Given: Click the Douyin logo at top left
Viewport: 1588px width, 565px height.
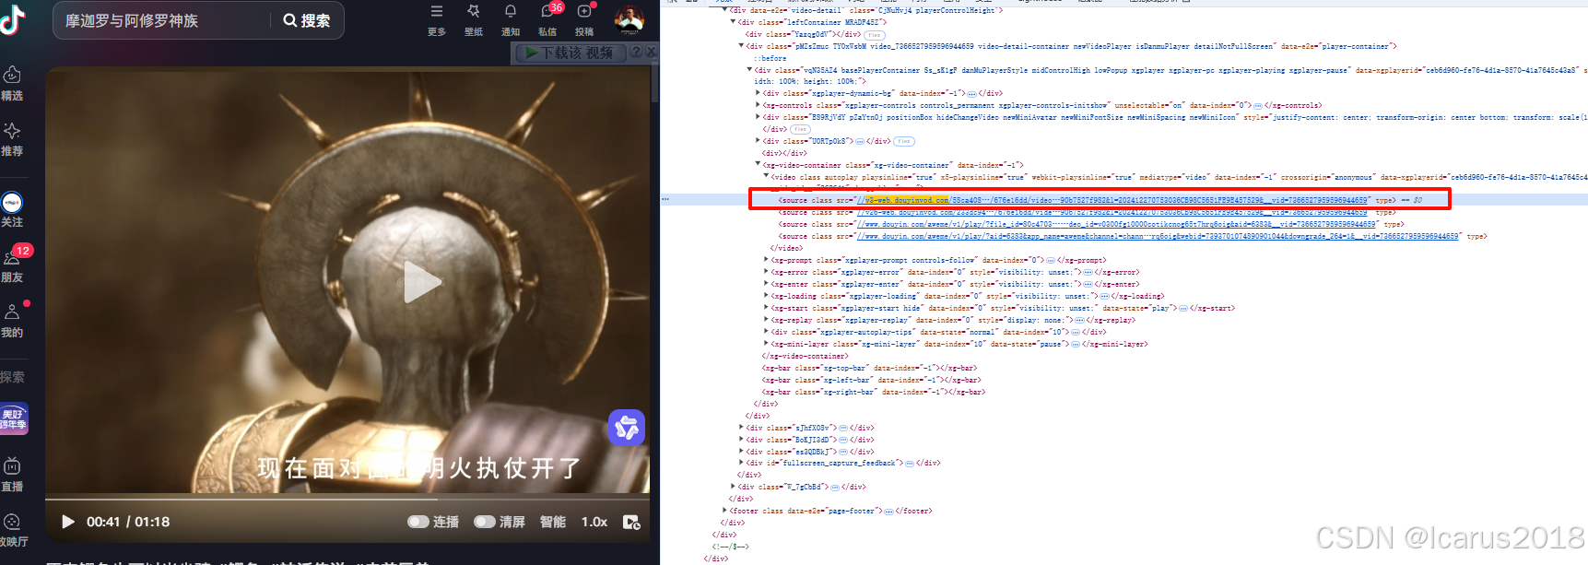Looking at the screenshot, I should (x=13, y=18).
